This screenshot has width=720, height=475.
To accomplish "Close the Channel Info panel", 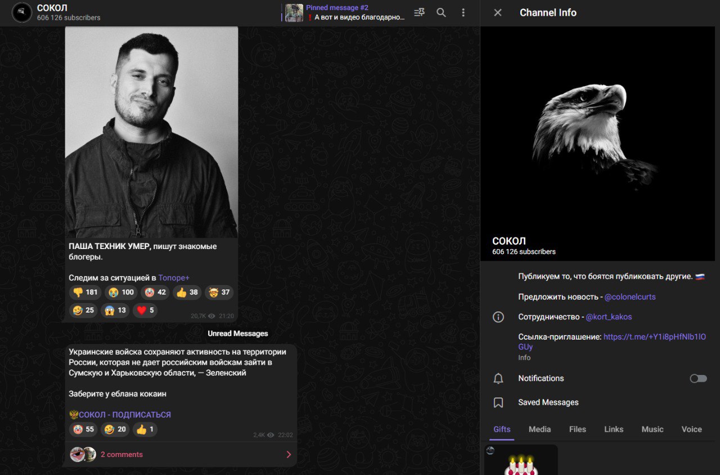I will pyautogui.click(x=498, y=12).
